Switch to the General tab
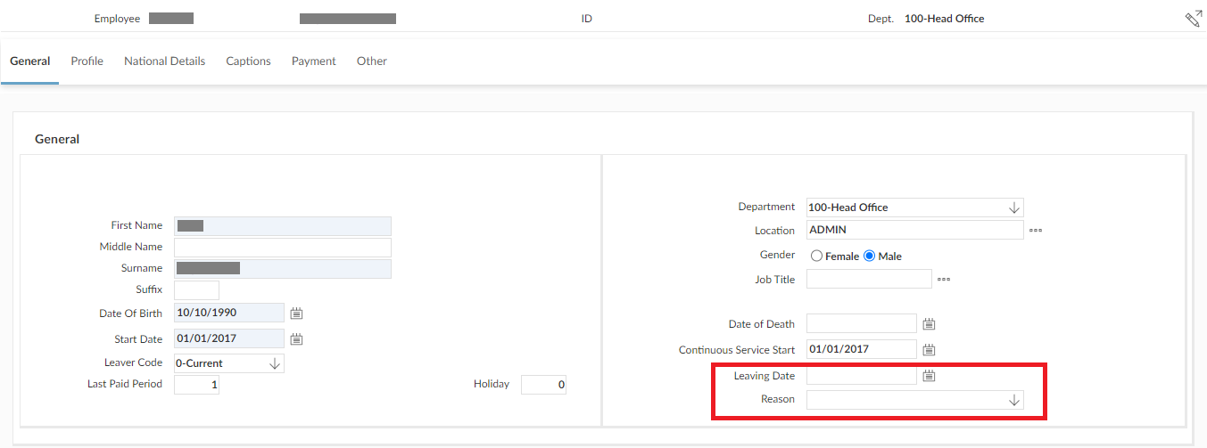The width and height of the screenshot is (1207, 448). click(29, 61)
